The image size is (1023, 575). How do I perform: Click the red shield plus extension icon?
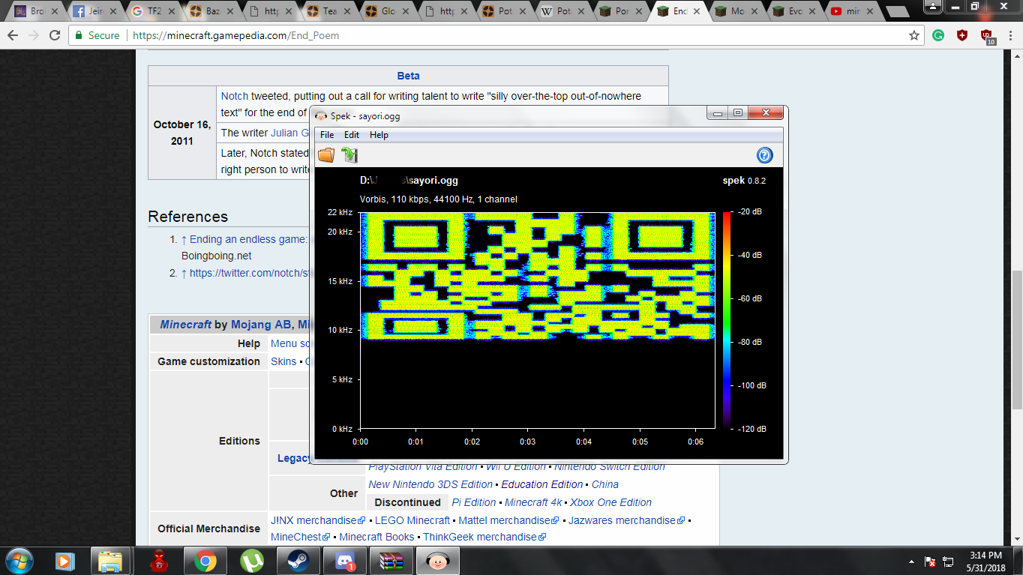(962, 35)
